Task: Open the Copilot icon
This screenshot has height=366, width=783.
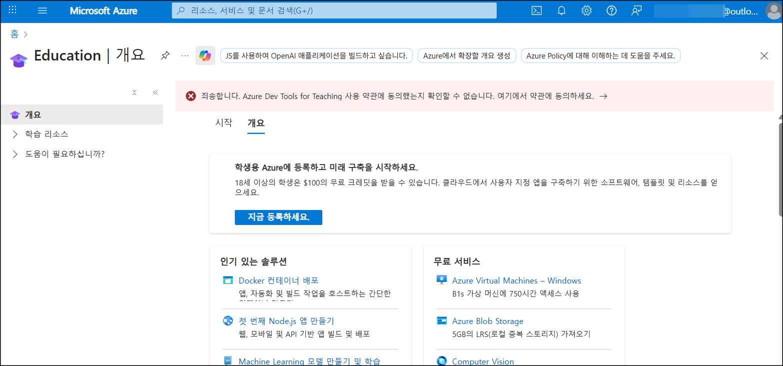Action: click(x=205, y=55)
